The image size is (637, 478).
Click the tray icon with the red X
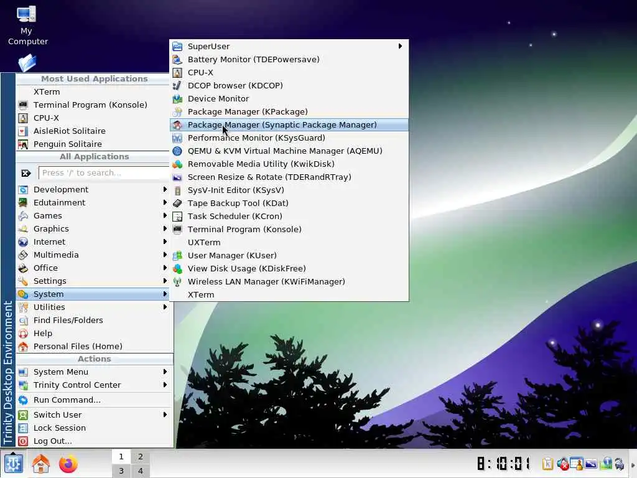coord(562,464)
